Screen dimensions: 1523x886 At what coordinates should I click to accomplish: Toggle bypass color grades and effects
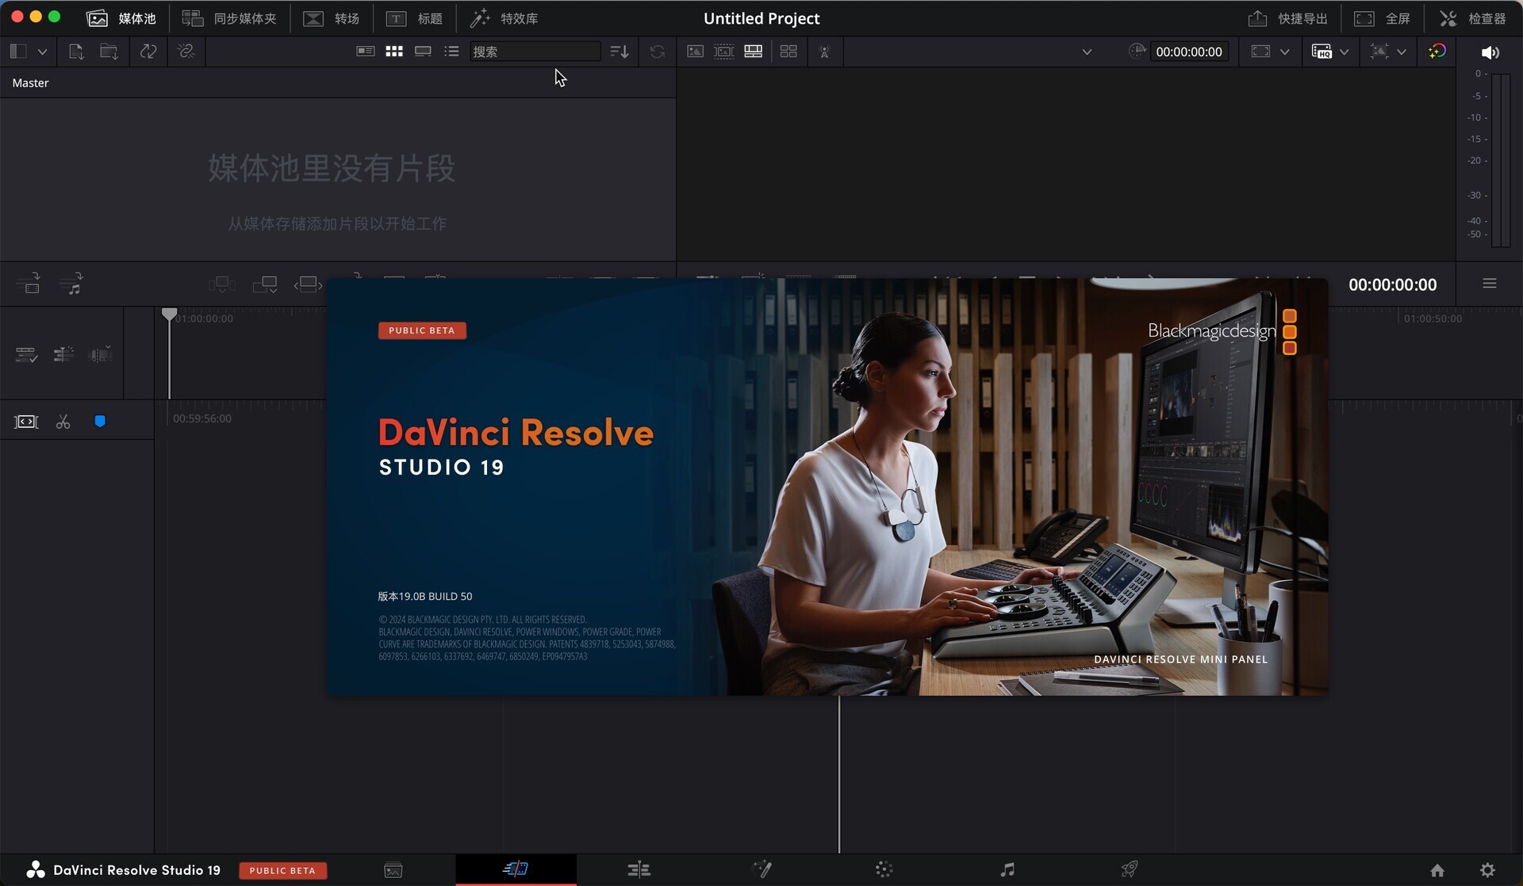click(x=1437, y=52)
